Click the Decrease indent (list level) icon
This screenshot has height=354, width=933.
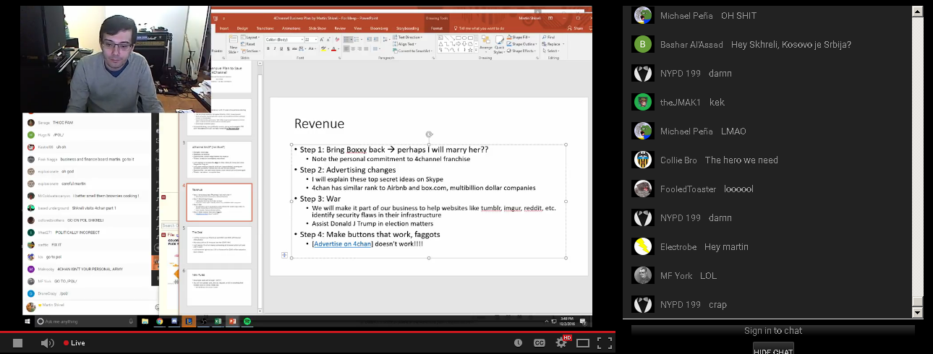pyautogui.click(x=369, y=40)
